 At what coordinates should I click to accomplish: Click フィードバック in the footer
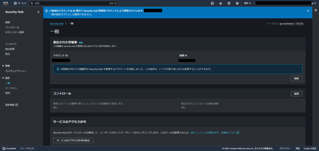(27, 149)
